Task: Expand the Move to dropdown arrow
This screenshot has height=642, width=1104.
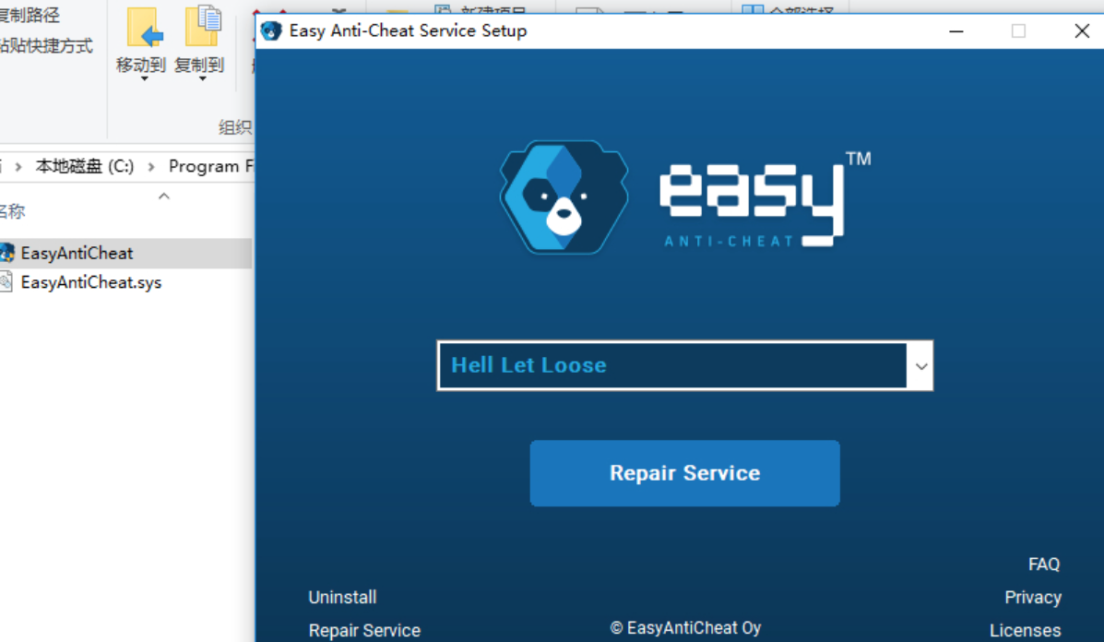Action: pos(144,78)
